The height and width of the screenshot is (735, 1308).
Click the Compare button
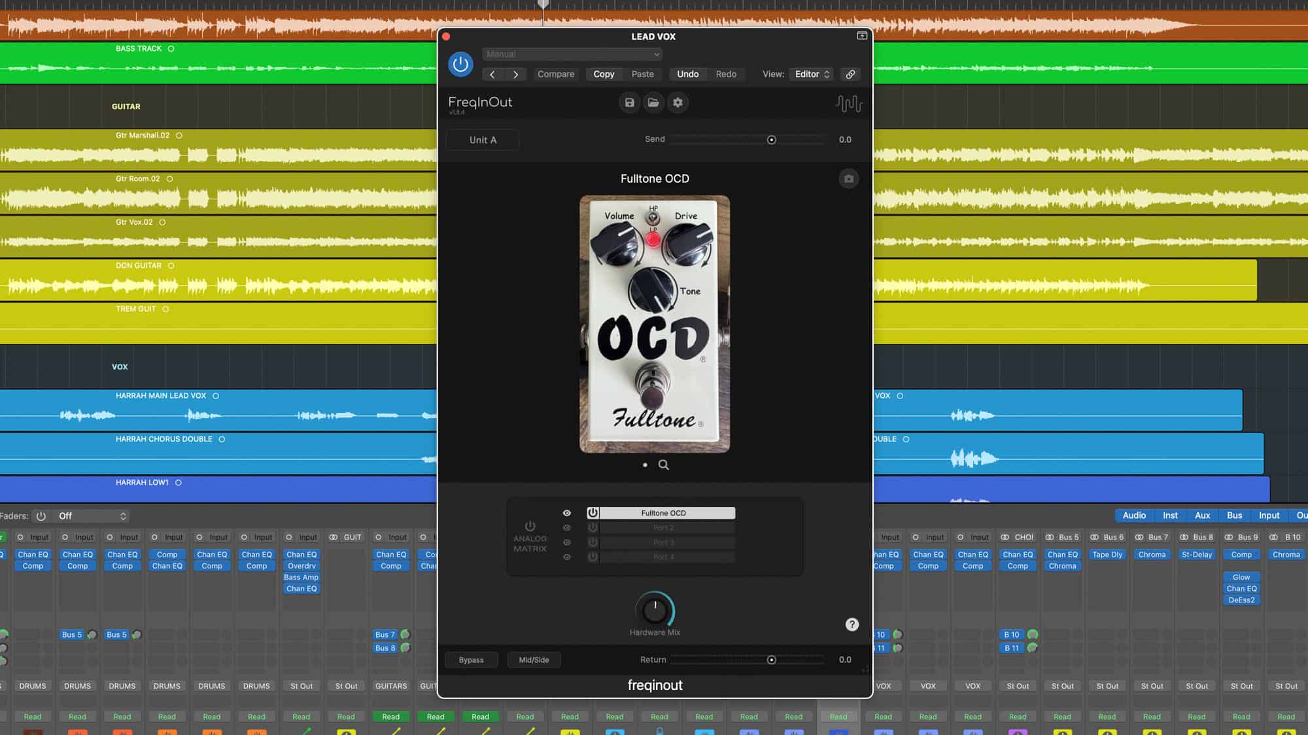click(x=556, y=74)
